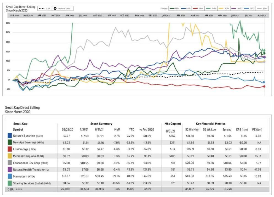Image resolution: width=274 pixels, height=197 pixels.
Task: Click the Stock Summary section heading
Action: pos(101,124)
